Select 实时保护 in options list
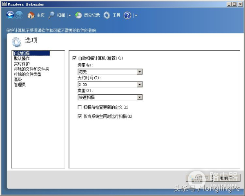The height and width of the screenshot is (196, 245). click(x=22, y=64)
